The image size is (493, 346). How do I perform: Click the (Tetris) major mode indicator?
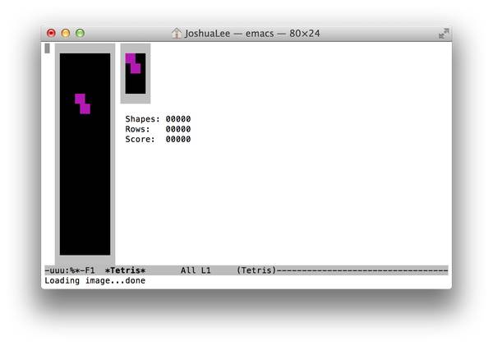pos(256,270)
